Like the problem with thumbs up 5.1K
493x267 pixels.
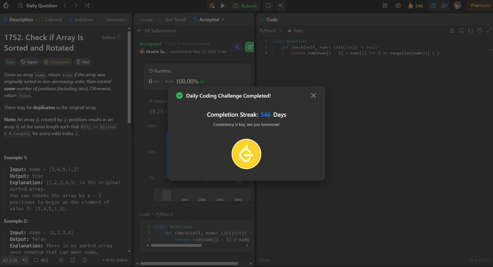tap(10, 260)
